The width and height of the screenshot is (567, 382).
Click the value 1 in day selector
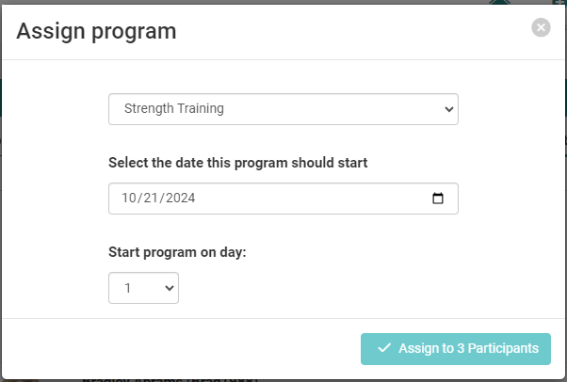[127, 288]
